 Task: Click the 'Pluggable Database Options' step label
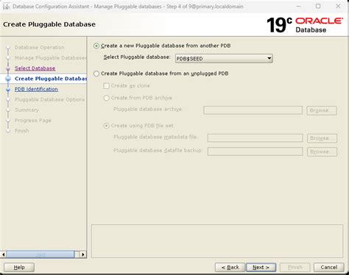(49, 99)
